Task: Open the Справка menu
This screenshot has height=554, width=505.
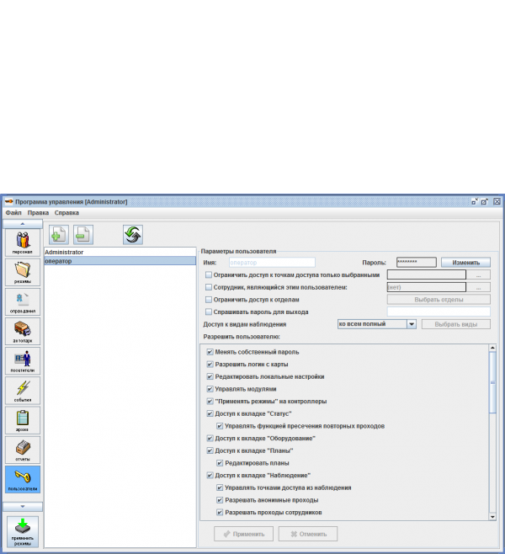Action: point(66,213)
